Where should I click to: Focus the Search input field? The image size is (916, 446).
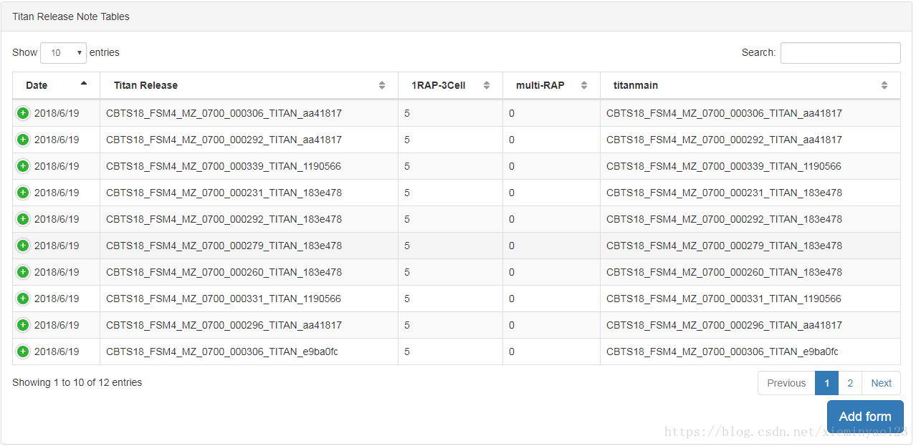(x=840, y=53)
